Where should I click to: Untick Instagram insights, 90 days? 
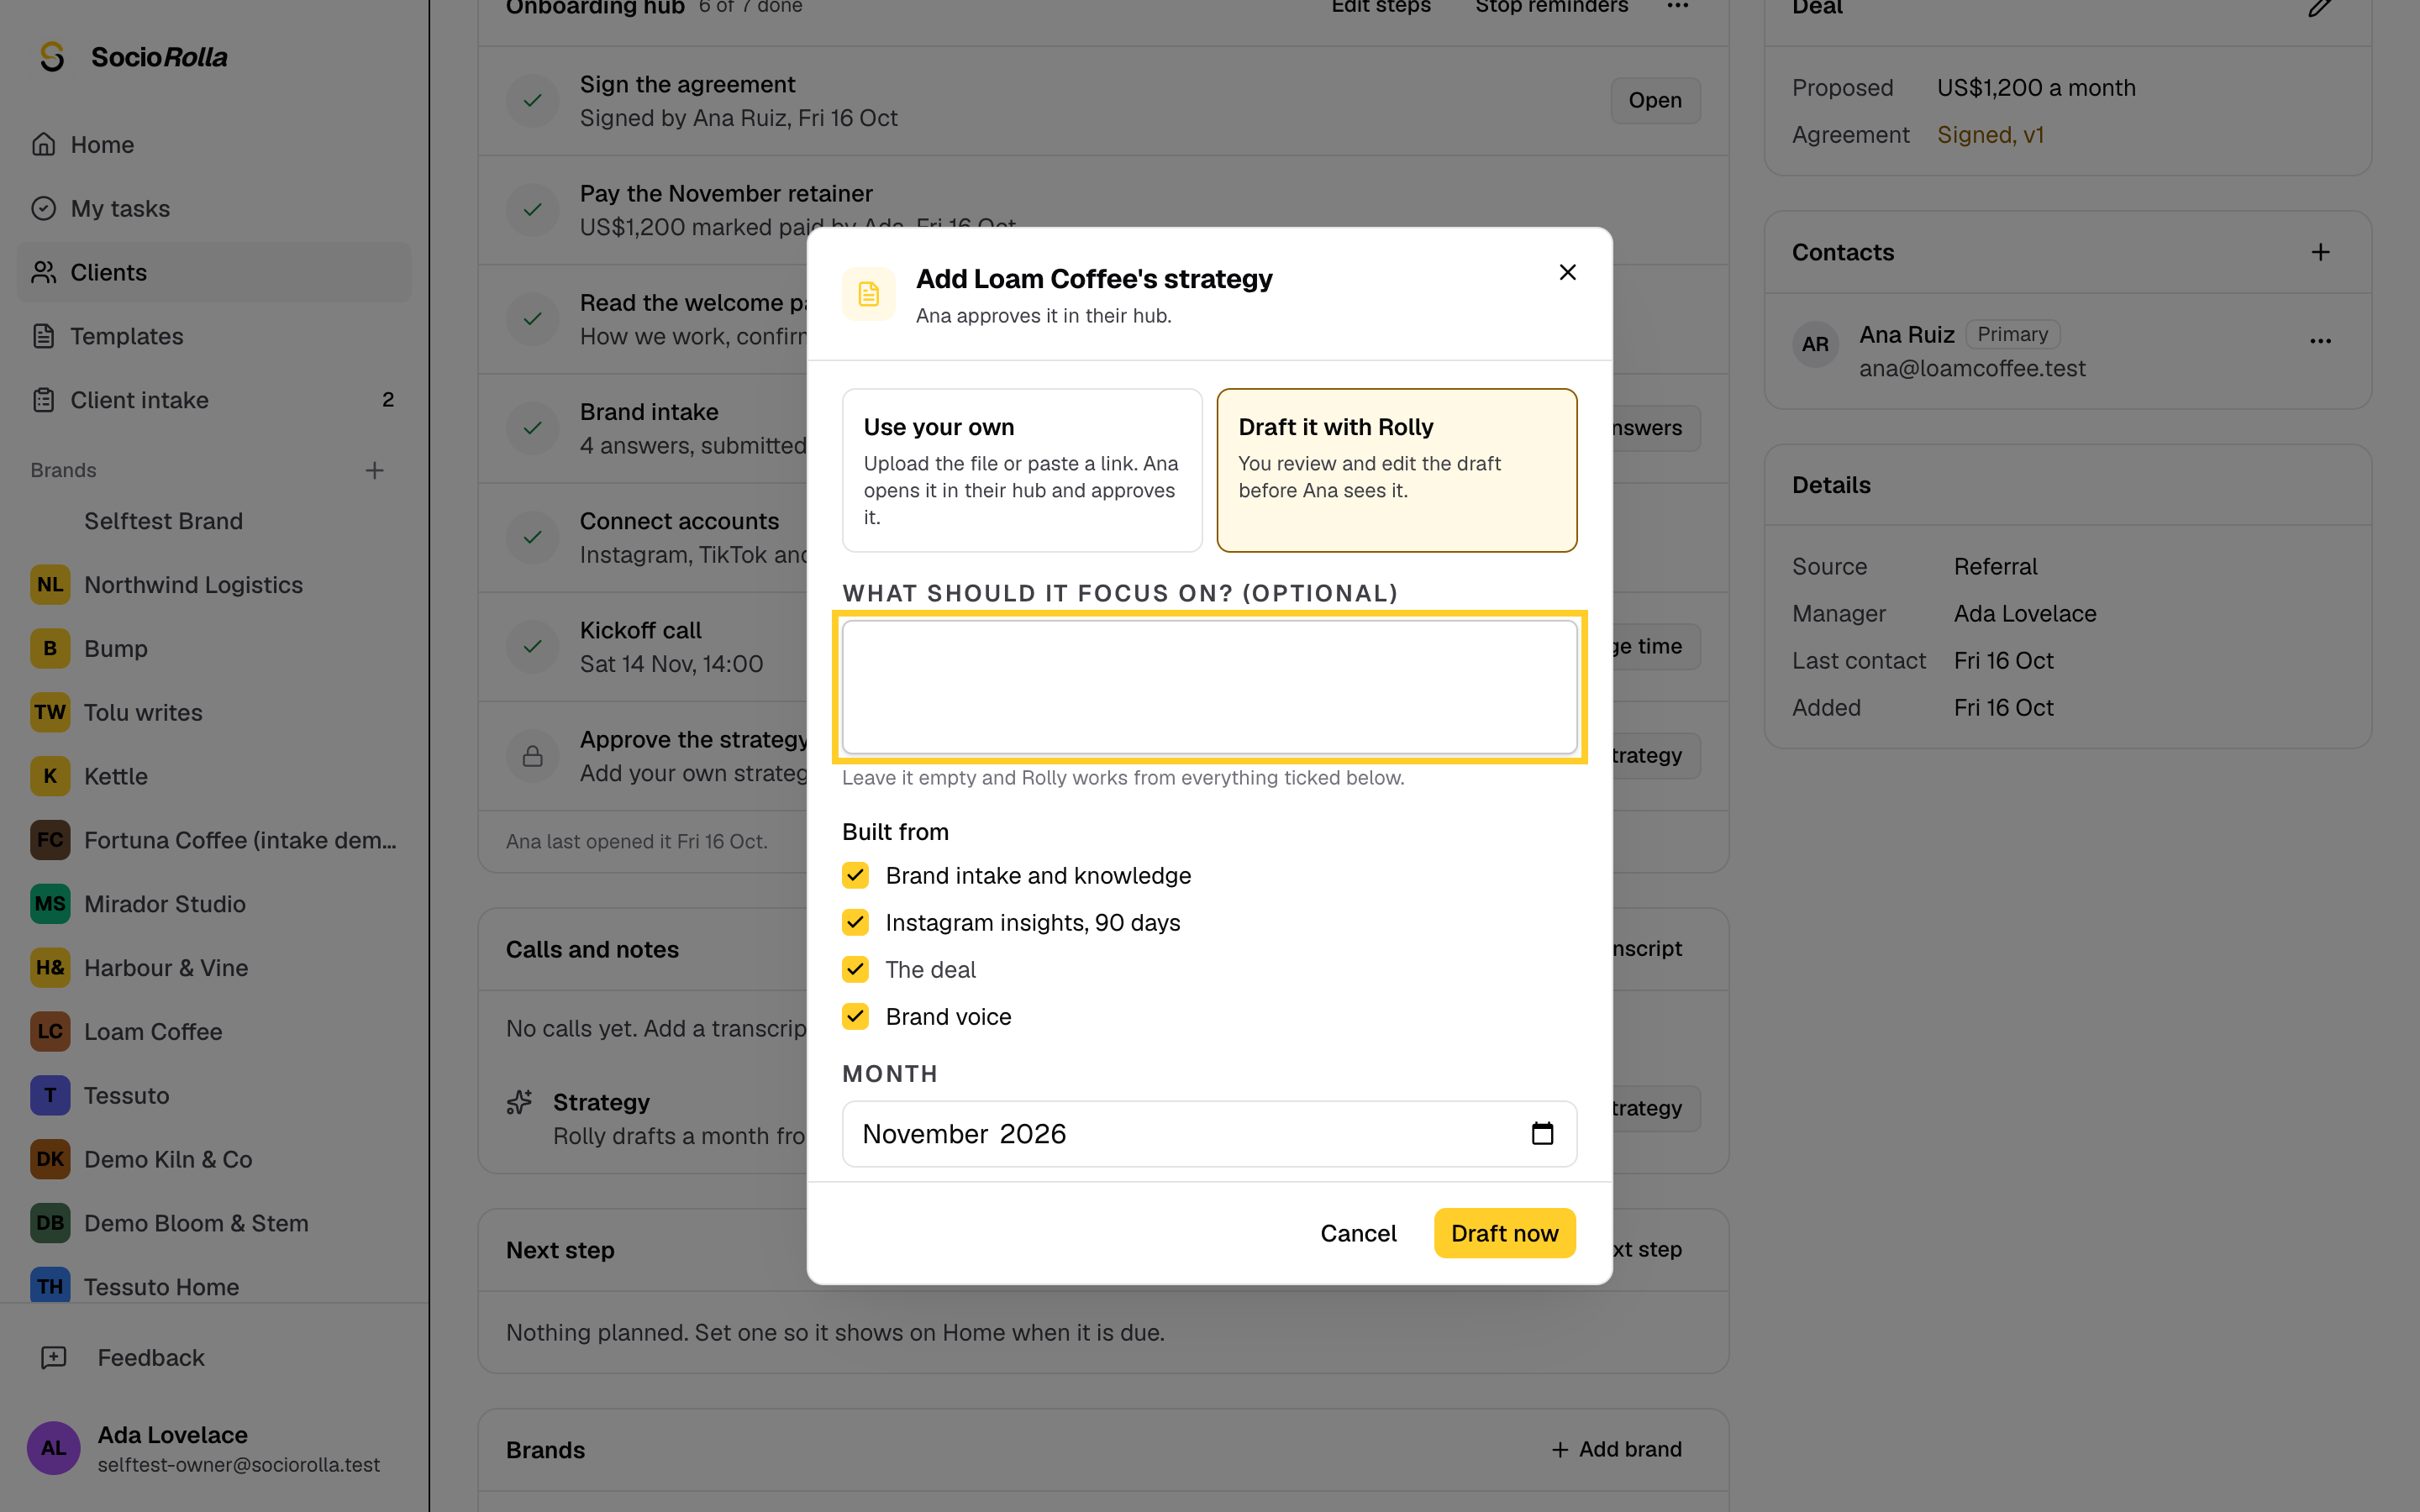click(x=855, y=922)
